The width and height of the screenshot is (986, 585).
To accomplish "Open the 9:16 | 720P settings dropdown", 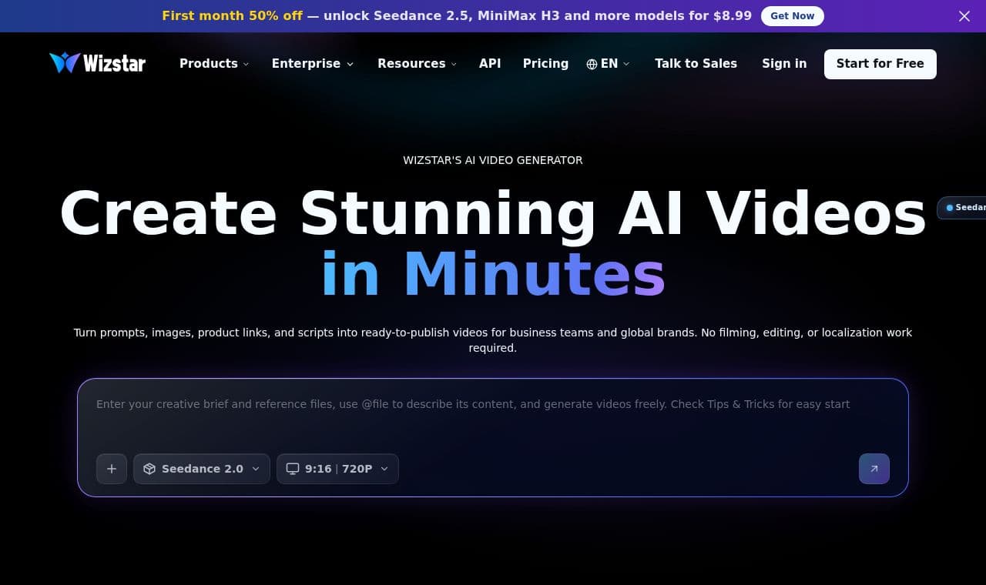I will click(x=337, y=469).
